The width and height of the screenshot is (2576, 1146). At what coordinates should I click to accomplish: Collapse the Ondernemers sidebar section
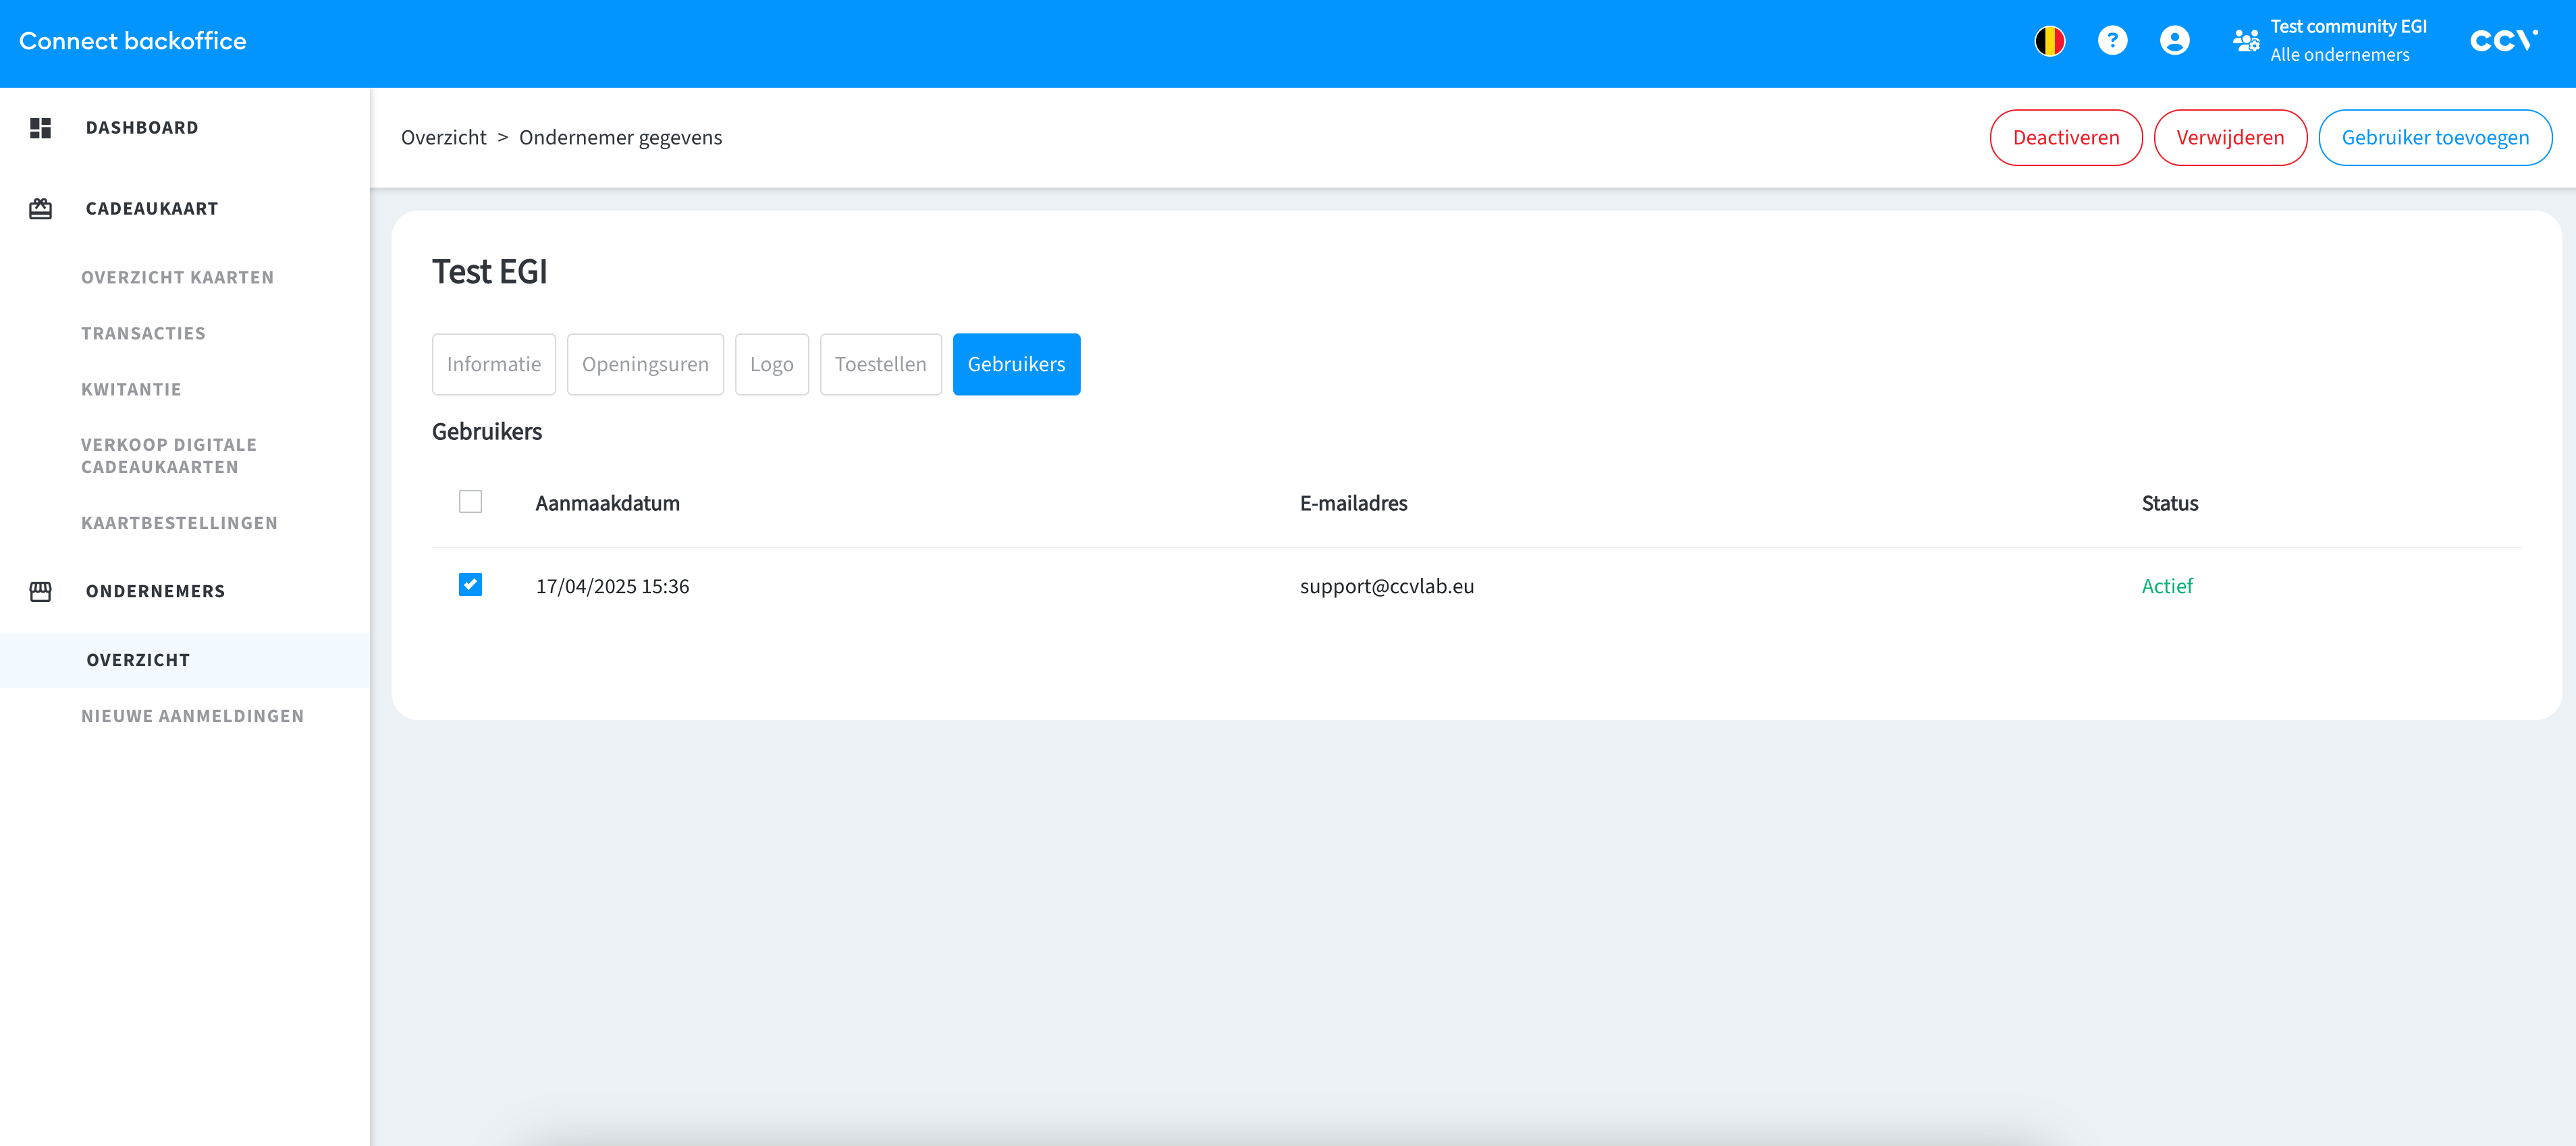click(x=155, y=591)
